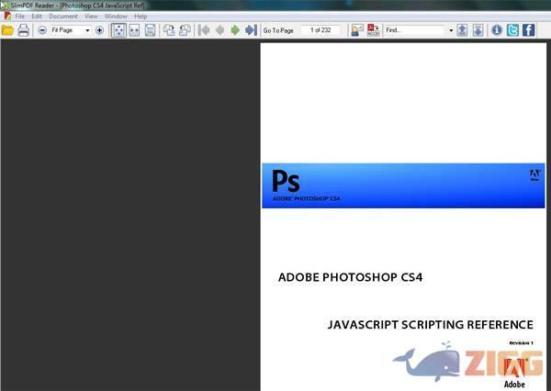The height and width of the screenshot is (391, 551).
Task: Click the document icon beside File menu
Action: pyautogui.click(x=7, y=16)
